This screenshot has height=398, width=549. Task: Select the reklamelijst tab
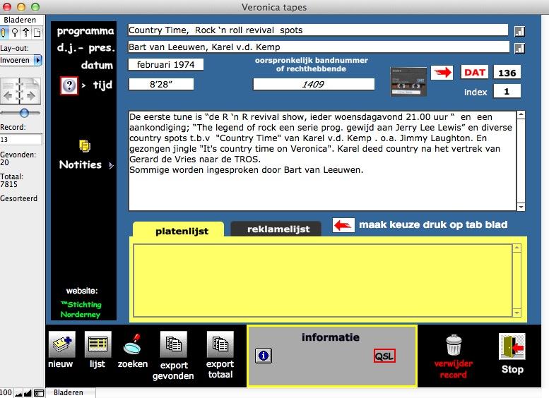point(276,229)
